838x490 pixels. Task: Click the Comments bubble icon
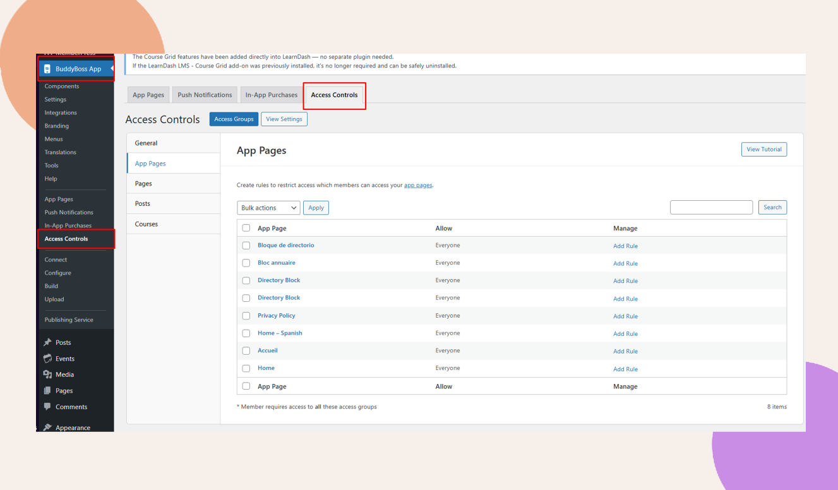coord(47,407)
